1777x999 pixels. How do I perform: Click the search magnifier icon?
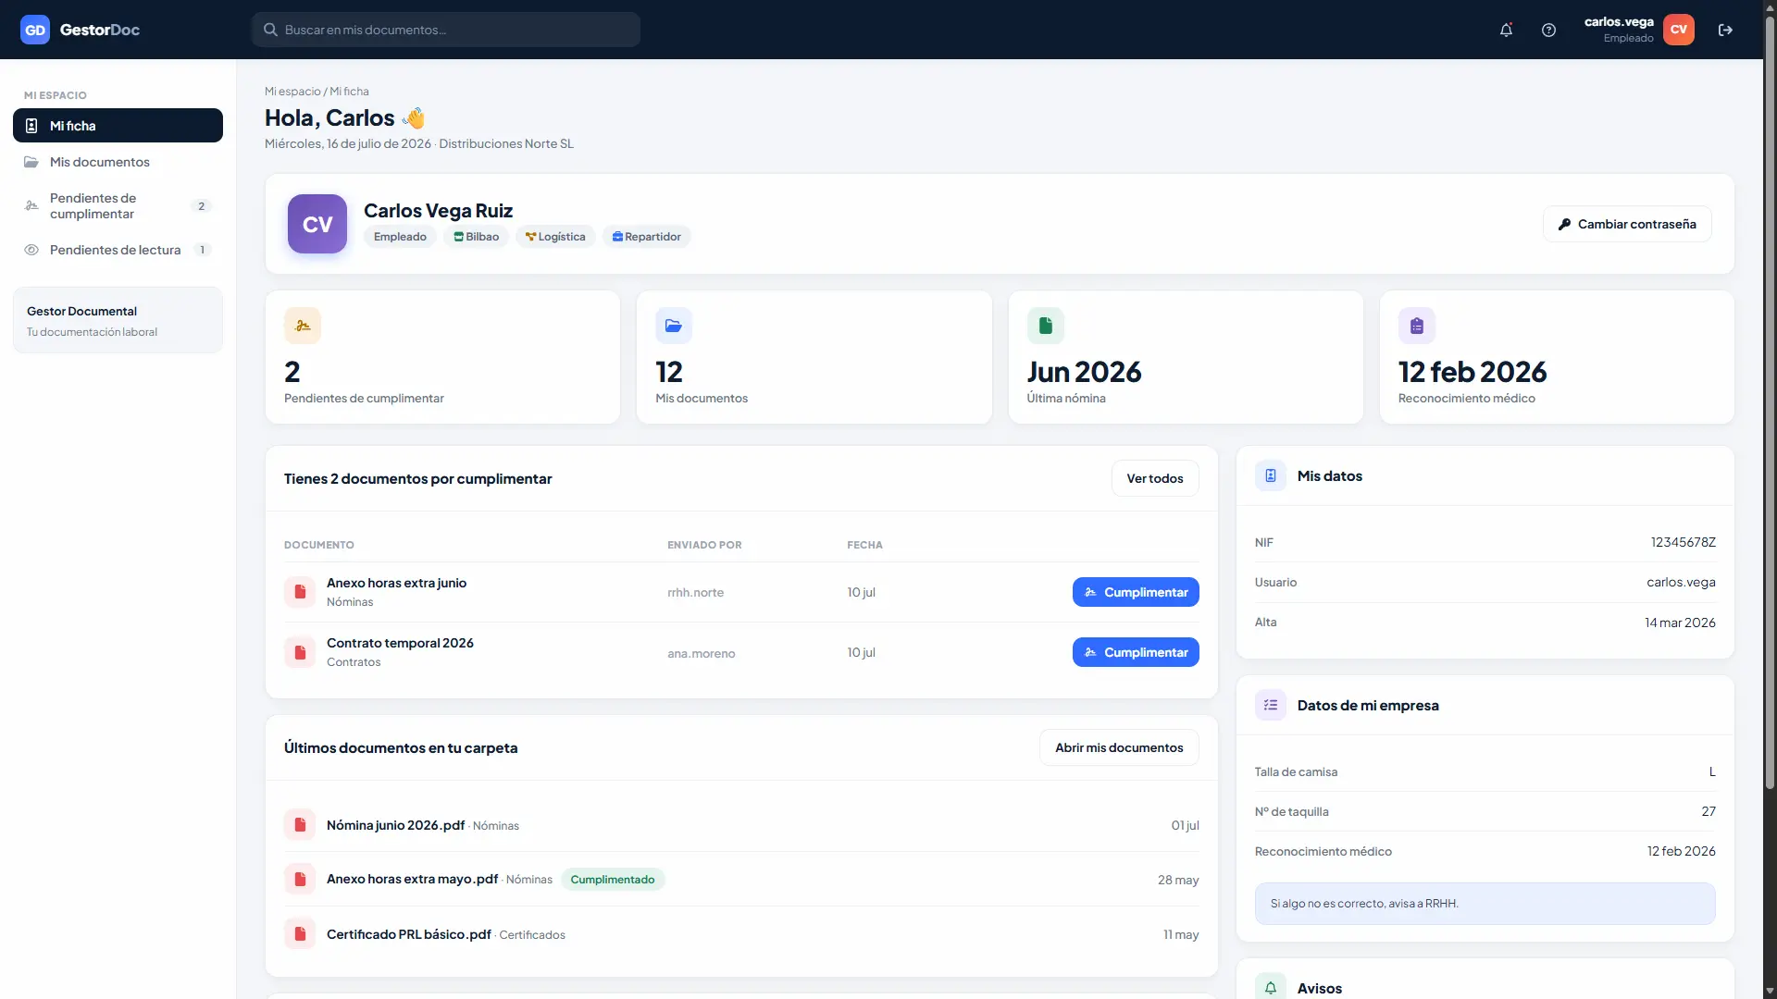(x=270, y=30)
